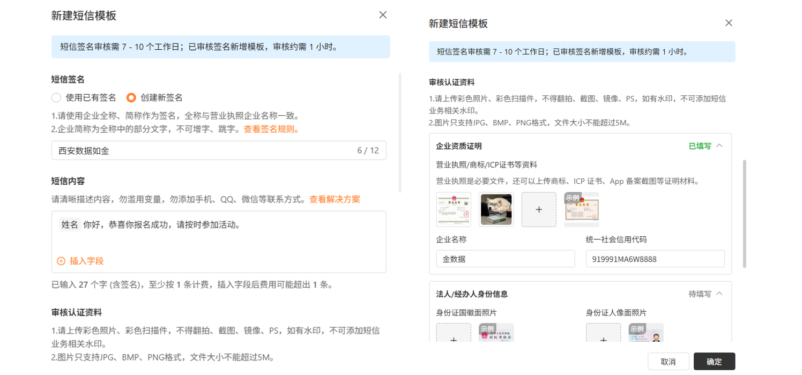Click the 6 / 12 character counter

368,151
